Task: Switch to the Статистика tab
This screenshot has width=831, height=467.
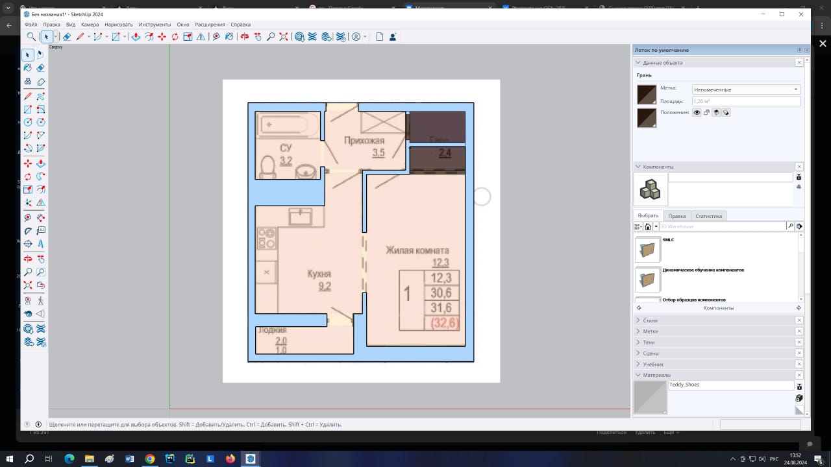Action: point(708,216)
